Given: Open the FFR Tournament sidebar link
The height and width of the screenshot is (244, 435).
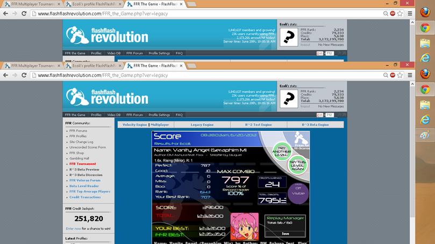Looking at the screenshot, I should click(82, 164).
